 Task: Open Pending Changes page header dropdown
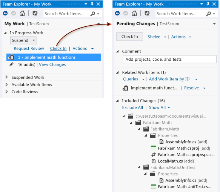click(214, 24)
